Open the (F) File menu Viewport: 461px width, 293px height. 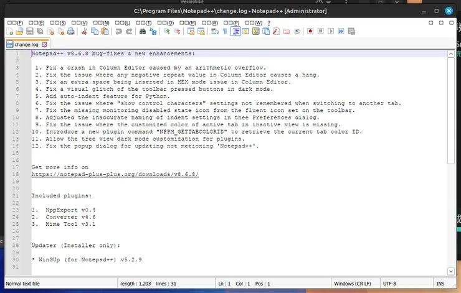16,23
